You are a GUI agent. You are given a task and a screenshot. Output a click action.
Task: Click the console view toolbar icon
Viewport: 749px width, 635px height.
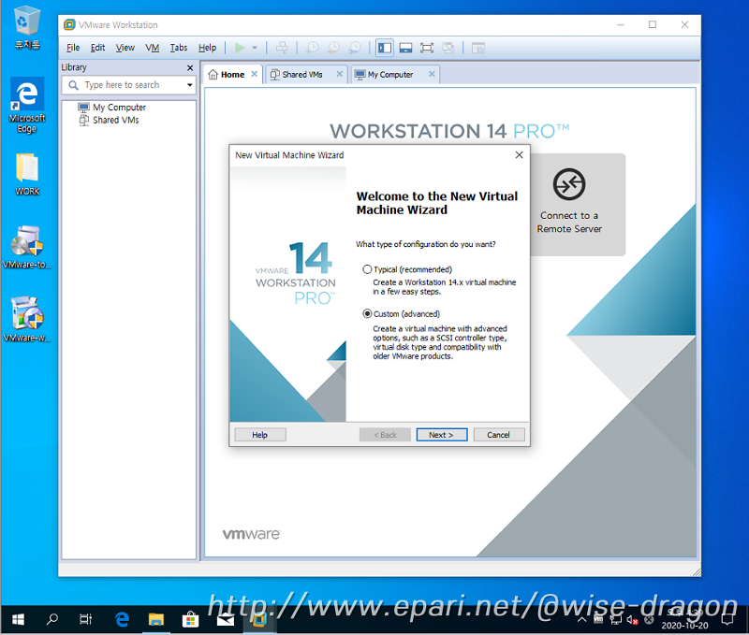(x=478, y=48)
